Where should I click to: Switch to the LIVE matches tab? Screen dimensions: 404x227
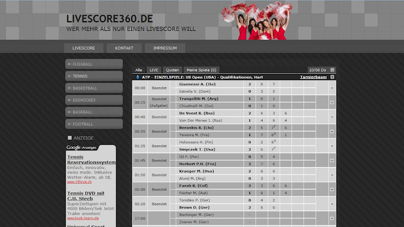(x=154, y=70)
